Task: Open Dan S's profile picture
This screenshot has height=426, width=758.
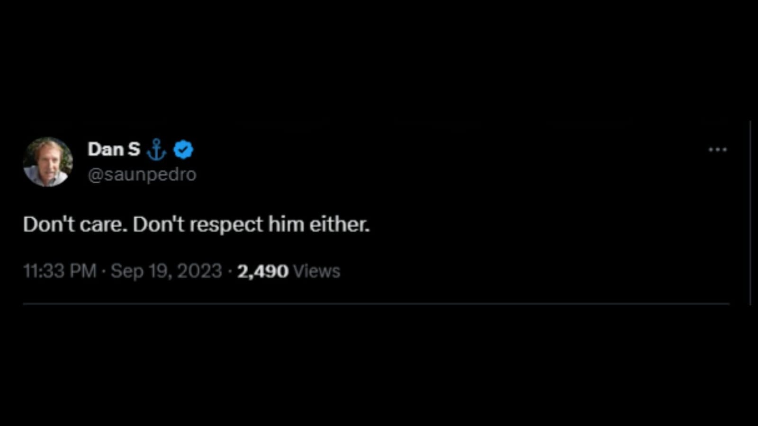Action: pyautogui.click(x=48, y=162)
